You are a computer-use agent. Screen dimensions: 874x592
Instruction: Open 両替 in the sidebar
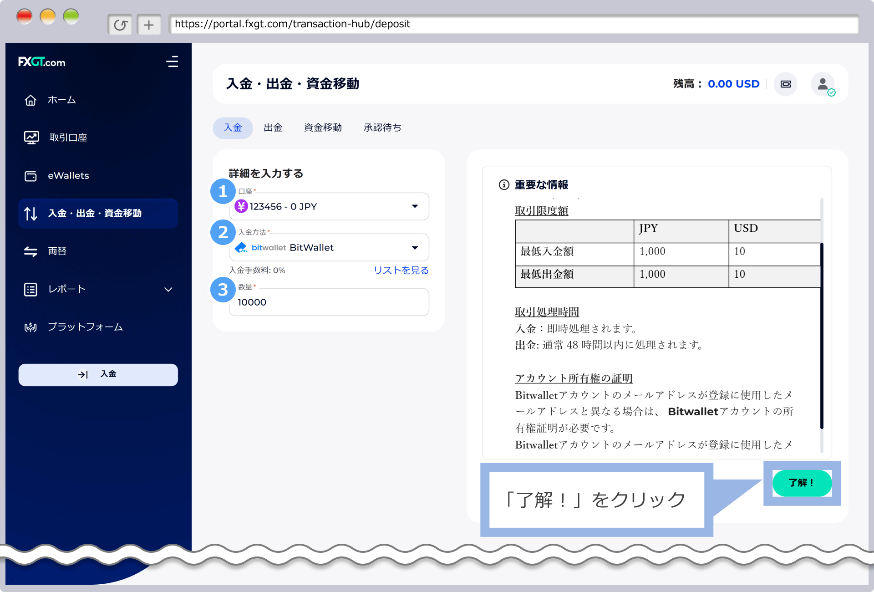coord(57,251)
